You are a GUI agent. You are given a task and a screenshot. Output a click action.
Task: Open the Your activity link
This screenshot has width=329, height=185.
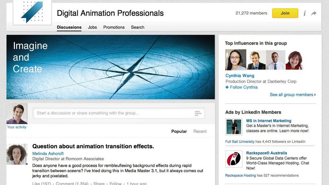pos(17,127)
